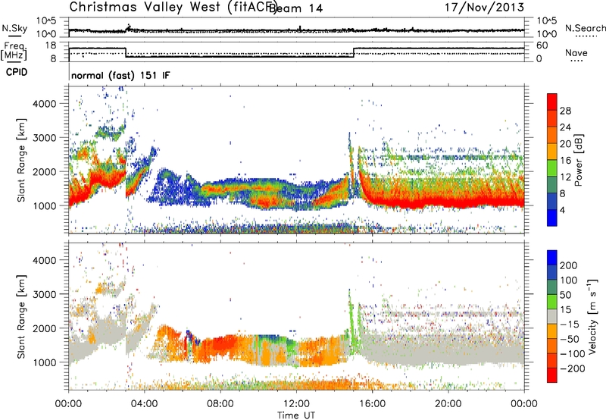Click the blue top segment of Velocity colorbar
The height and width of the screenshot is (420, 606).
(x=552, y=258)
